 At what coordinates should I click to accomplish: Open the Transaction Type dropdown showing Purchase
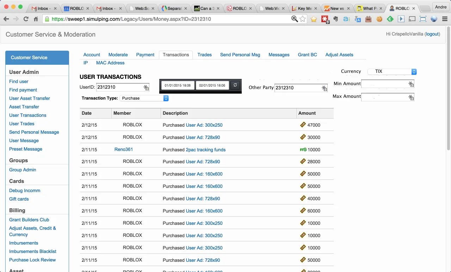[x=144, y=98]
